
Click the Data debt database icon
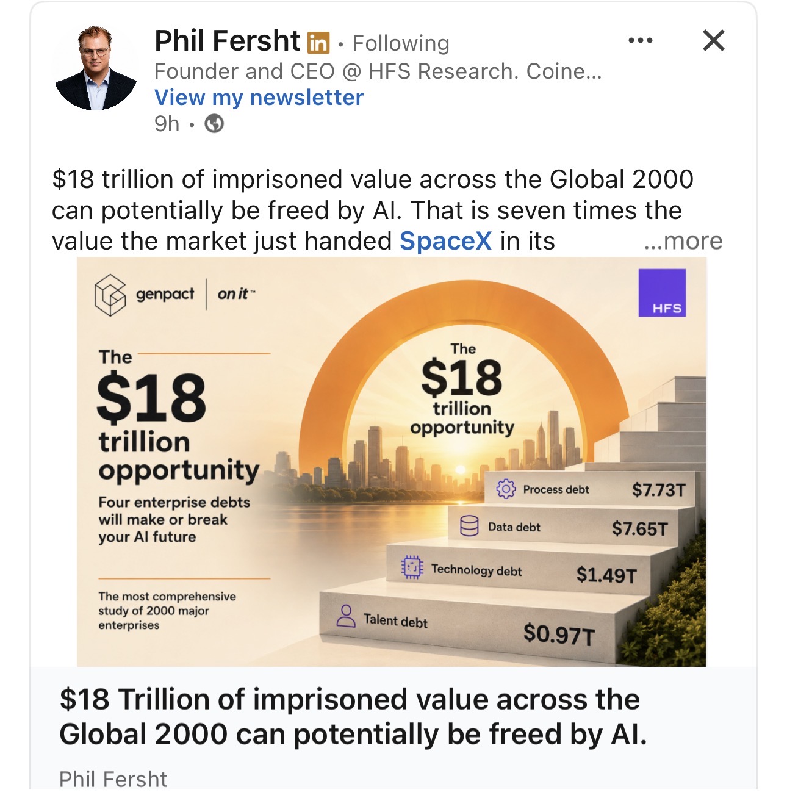click(469, 526)
